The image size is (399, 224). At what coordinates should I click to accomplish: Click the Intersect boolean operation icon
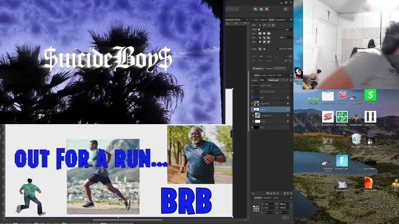point(267,9)
